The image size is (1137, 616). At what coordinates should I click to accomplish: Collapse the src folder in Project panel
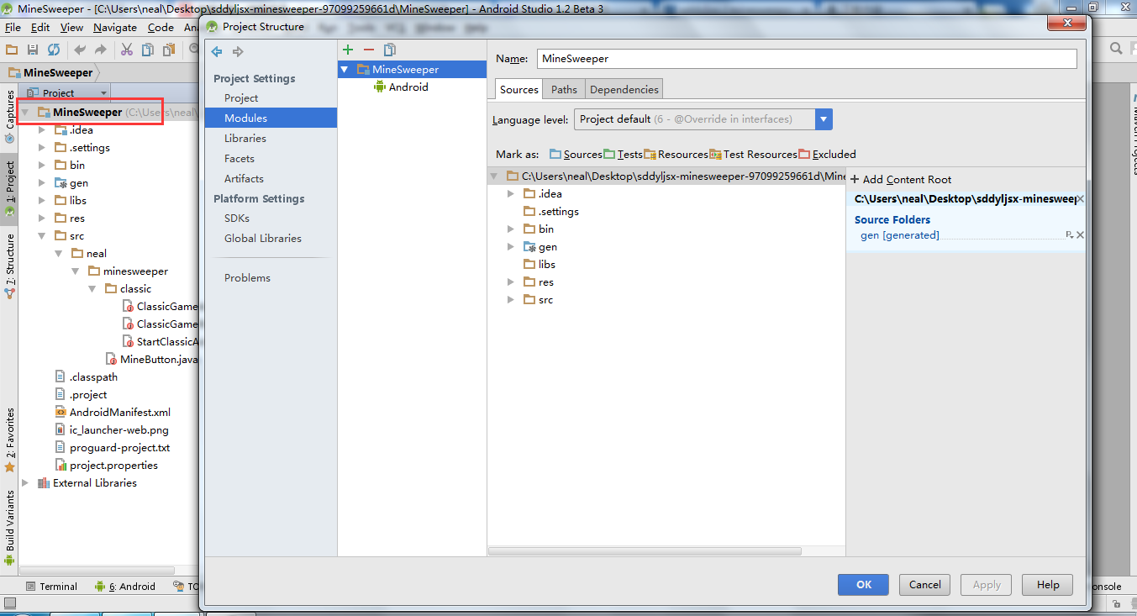click(42, 236)
